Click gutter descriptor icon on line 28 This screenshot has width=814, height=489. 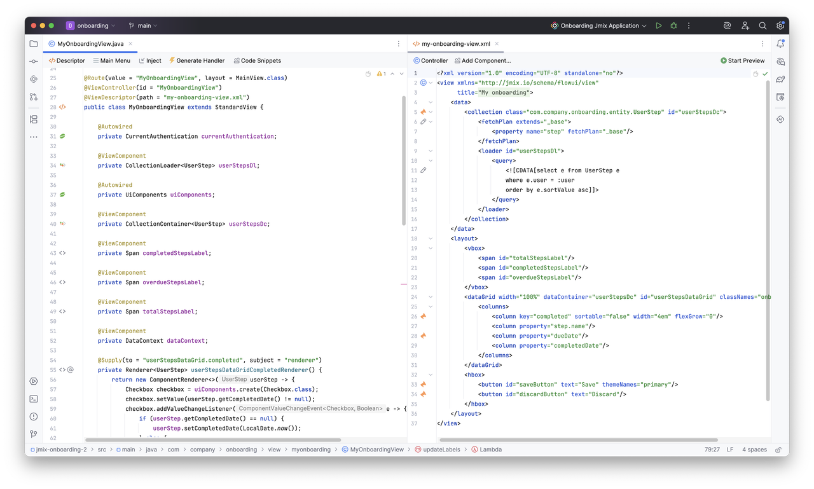tap(62, 107)
